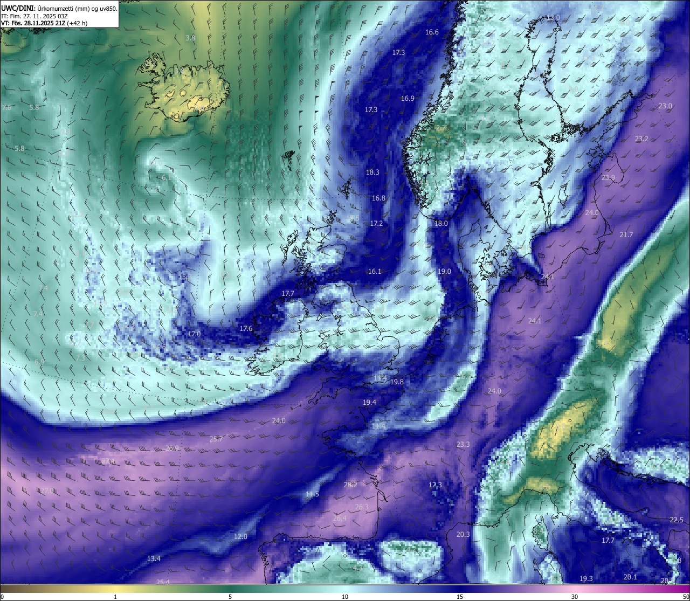Click the color scale tick label 5

230,597
